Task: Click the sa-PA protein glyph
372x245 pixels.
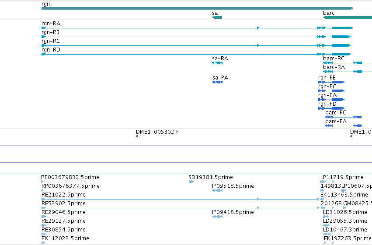Action: pyautogui.click(x=217, y=82)
